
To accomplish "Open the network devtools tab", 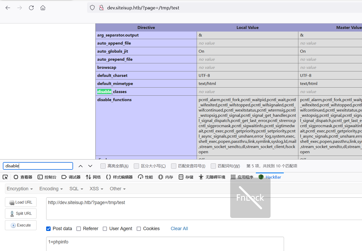I will [93, 177].
